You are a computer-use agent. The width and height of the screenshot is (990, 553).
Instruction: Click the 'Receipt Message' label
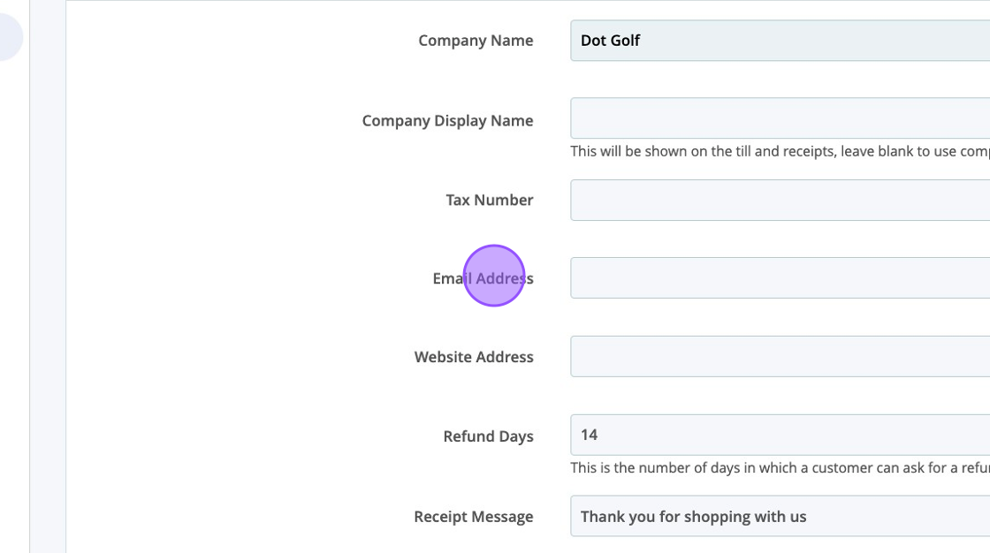pyautogui.click(x=473, y=517)
